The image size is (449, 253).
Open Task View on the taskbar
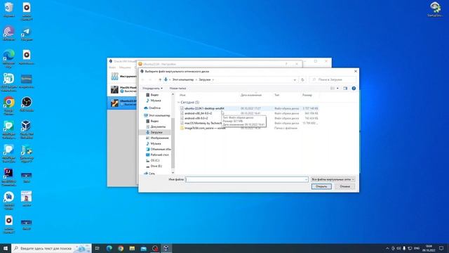click(x=97, y=248)
